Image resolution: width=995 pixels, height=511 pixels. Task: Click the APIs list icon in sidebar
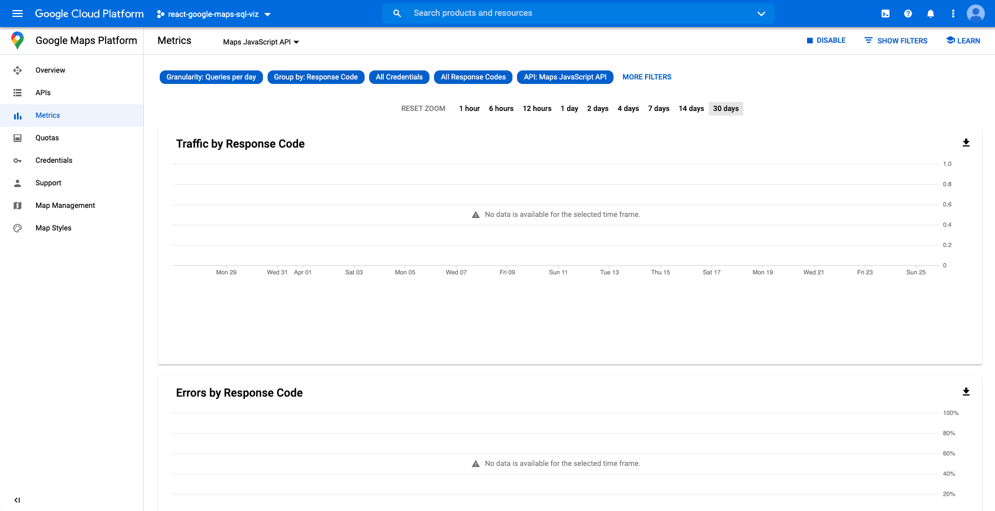[x=17, y=93]
